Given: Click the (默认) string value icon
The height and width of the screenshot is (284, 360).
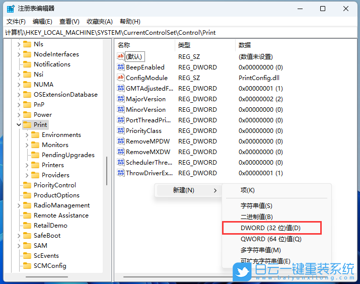Looking at the screenshot, I should [121, 56].
